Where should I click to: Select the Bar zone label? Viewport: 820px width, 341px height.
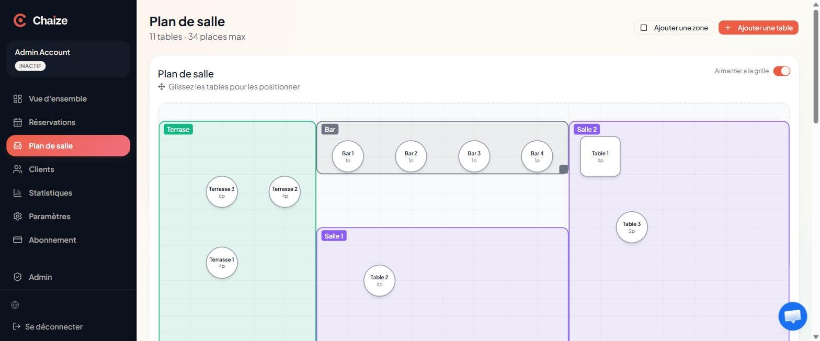[330, 129]
